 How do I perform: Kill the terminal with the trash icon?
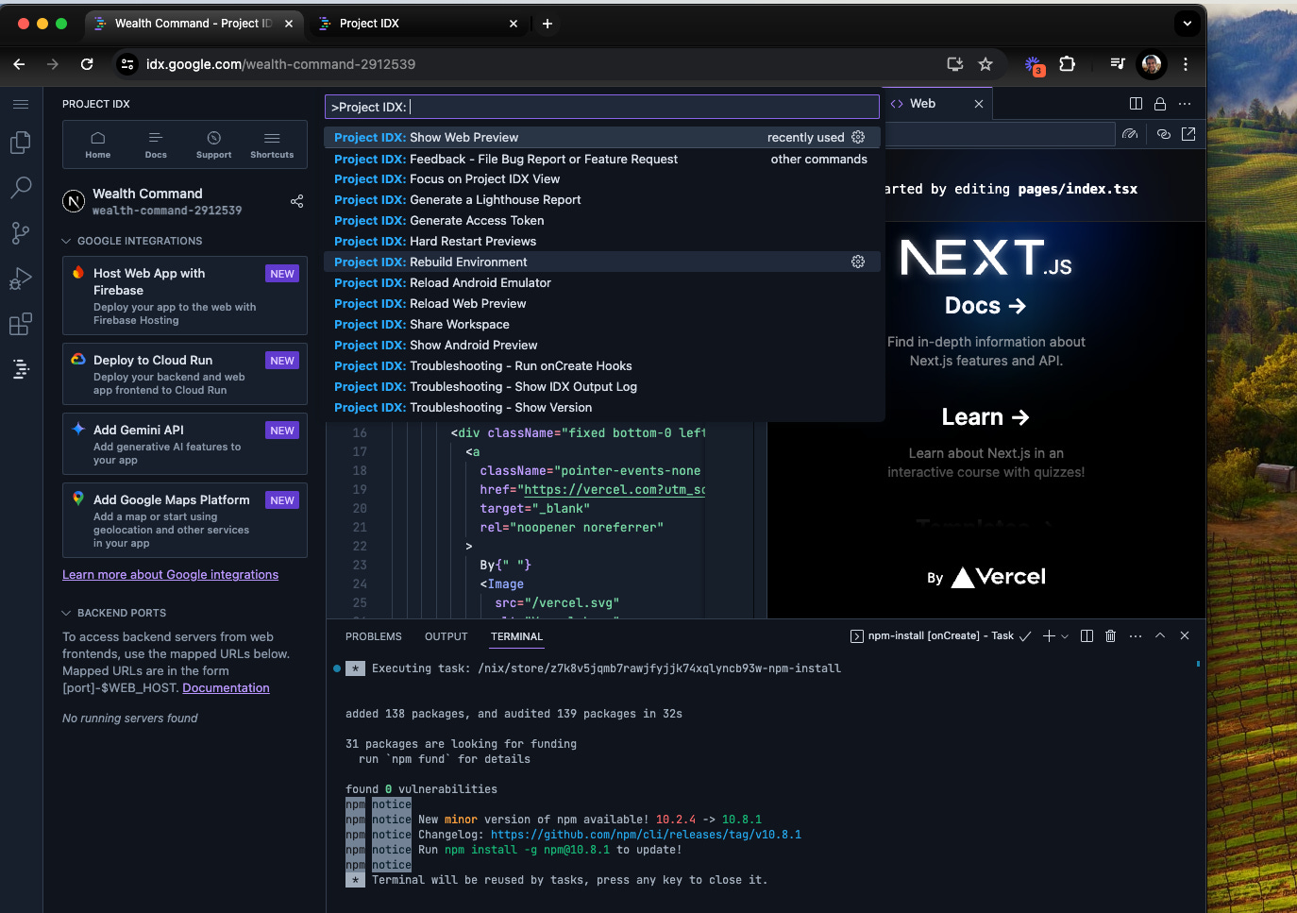(x=1110, y=636)
